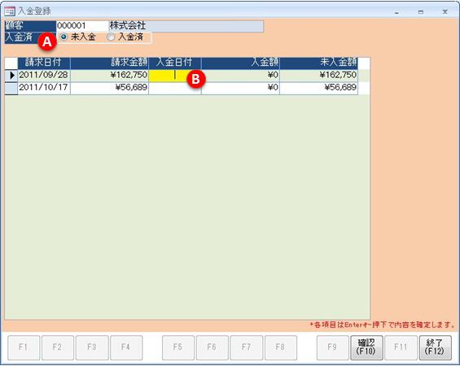Click the 請求金額 column header
Screen dimensions: 460x366
coord(109,63)
